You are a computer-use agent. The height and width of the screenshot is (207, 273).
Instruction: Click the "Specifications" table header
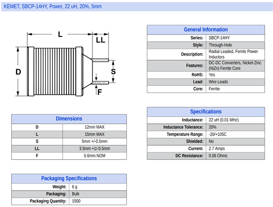pos(206,111)
